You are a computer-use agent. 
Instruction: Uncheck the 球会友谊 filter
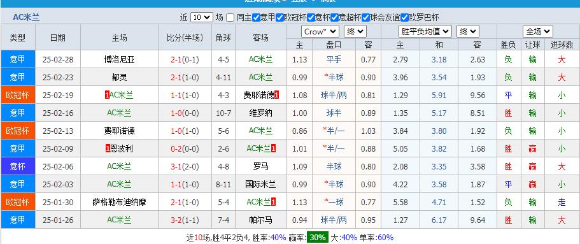tap(366, 17)
